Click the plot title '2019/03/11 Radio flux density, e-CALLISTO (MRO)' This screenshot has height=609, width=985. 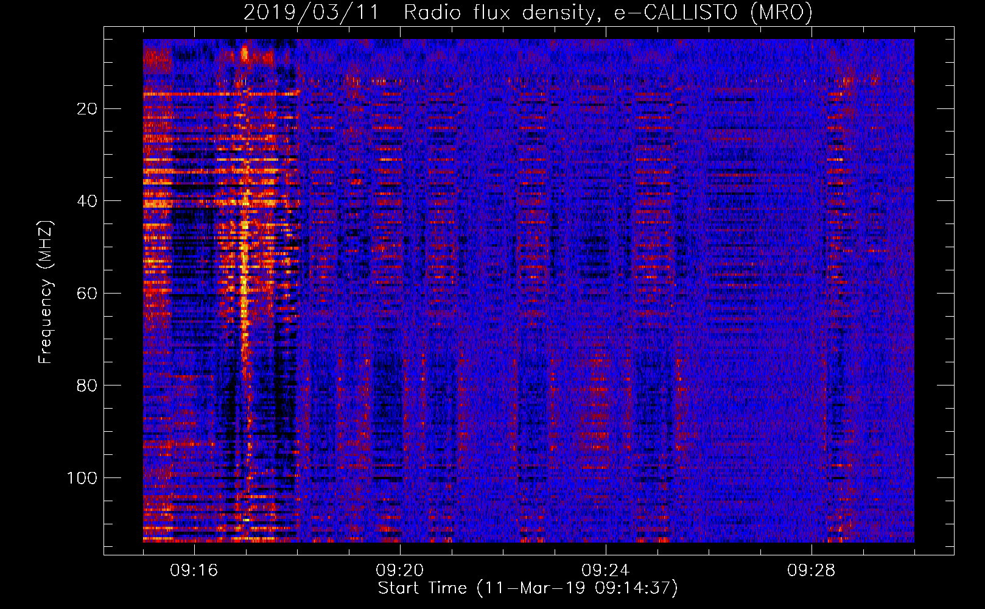click(x=528, y=12)
